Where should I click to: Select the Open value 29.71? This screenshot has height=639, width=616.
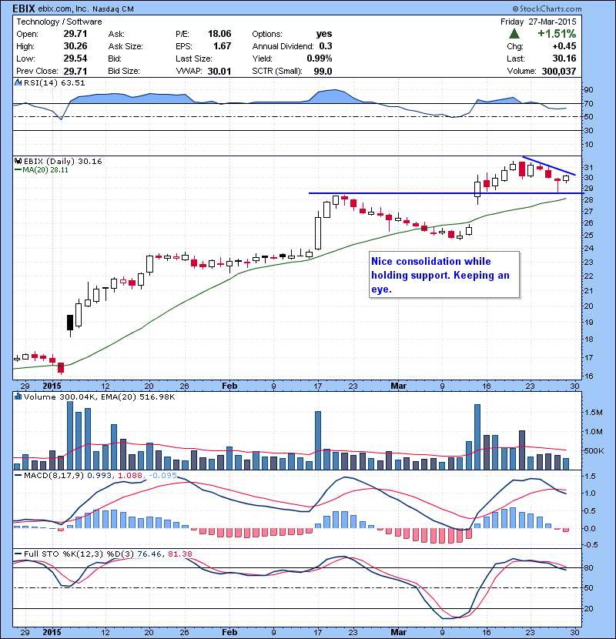pyautogui.click(x=75, y=34)
